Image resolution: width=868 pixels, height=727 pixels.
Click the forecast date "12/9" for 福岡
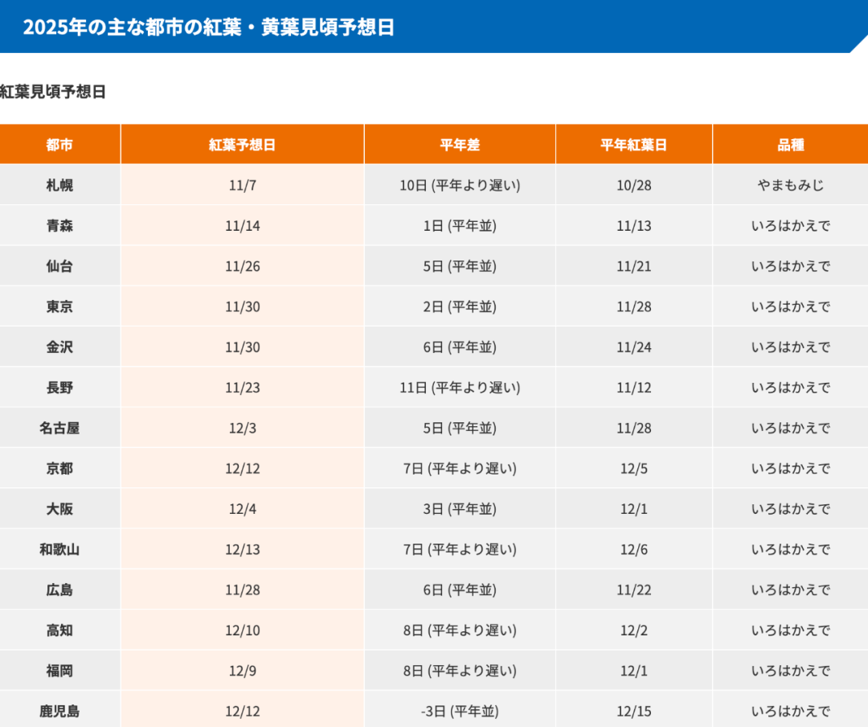[x=243, y=671]
